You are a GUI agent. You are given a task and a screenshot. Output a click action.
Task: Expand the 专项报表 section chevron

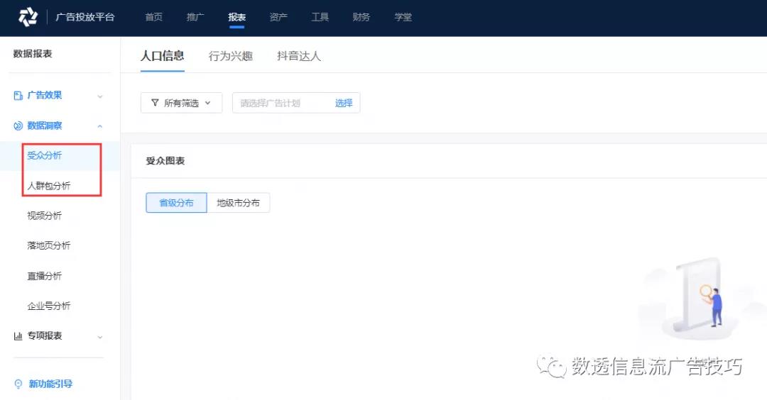click(x=100, y=337)
